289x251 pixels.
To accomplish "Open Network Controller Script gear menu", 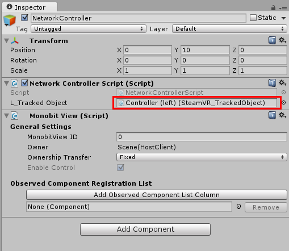I will click(x=282, y=83).
